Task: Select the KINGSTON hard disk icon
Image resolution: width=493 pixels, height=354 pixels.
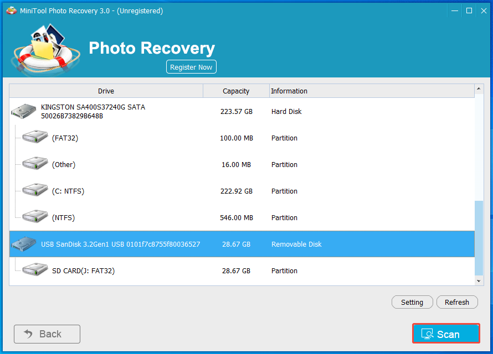Action: coord(24,111)
